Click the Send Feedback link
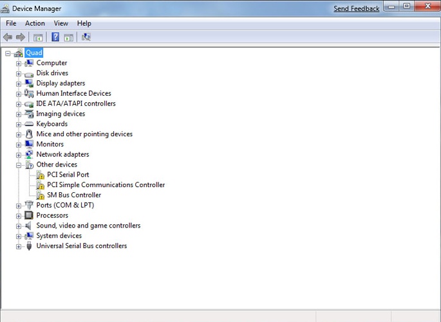Viewport: 441px width, 322px height. pos(357,9)
